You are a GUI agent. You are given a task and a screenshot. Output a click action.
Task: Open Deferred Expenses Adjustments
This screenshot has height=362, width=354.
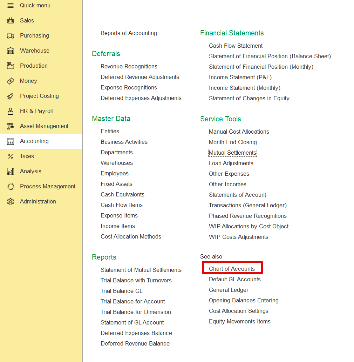pos(141,98)
